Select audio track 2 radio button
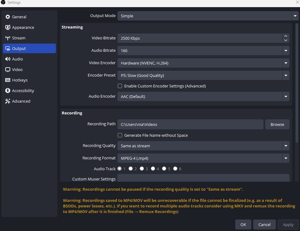This screenshot has width=300, height=231. coord(131,169)
